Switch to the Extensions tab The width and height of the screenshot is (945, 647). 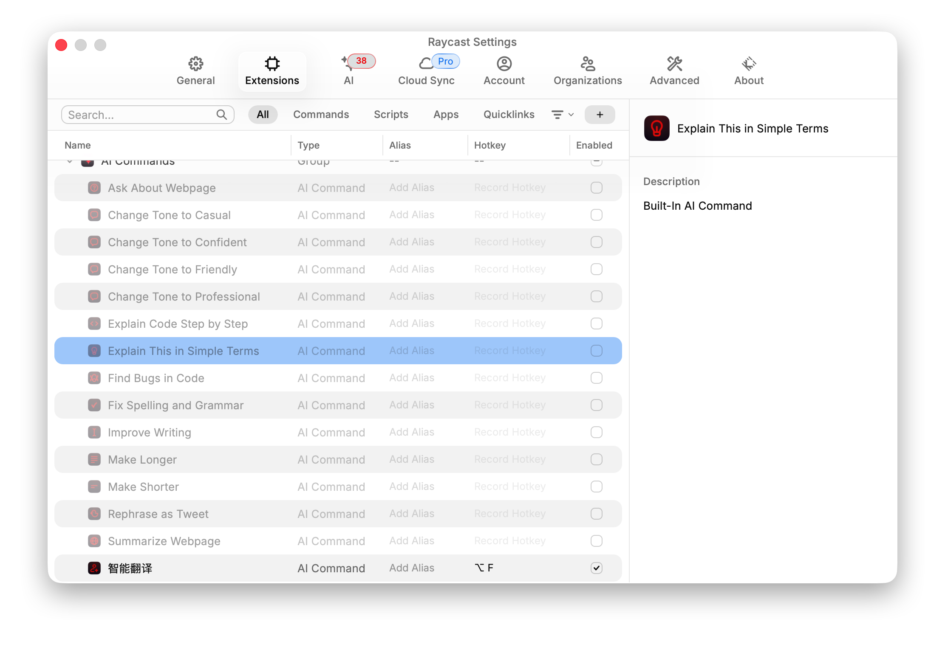[272, 71]
